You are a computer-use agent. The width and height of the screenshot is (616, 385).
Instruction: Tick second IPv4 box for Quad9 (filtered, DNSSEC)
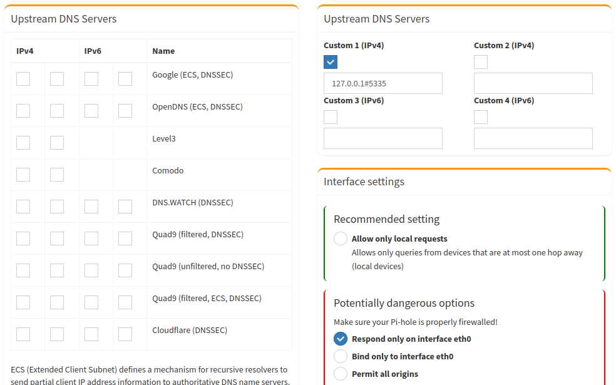point(57,238)
